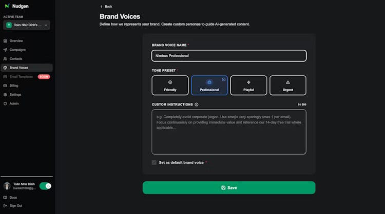Screen dimensions: 385x214
Task: Click the Brand Voice Name field
Action: 229,55
